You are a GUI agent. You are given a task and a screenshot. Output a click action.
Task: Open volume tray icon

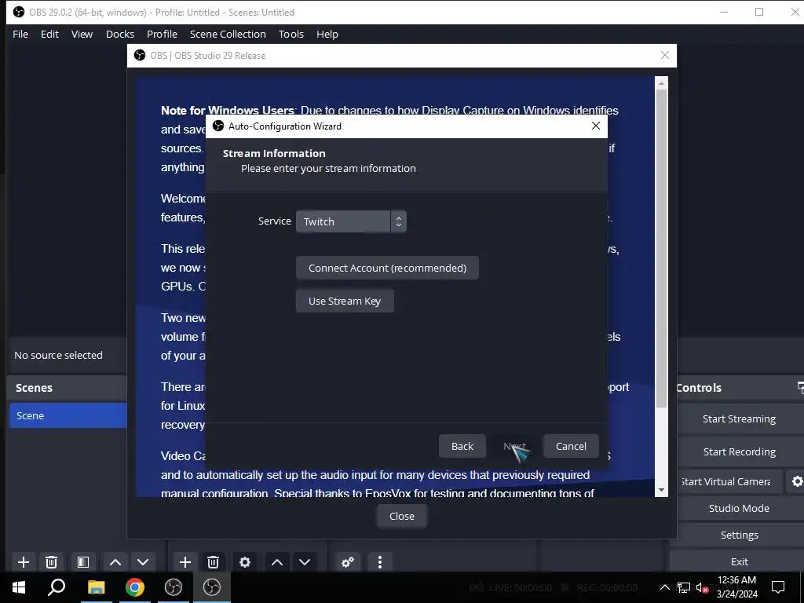(702, 587)
